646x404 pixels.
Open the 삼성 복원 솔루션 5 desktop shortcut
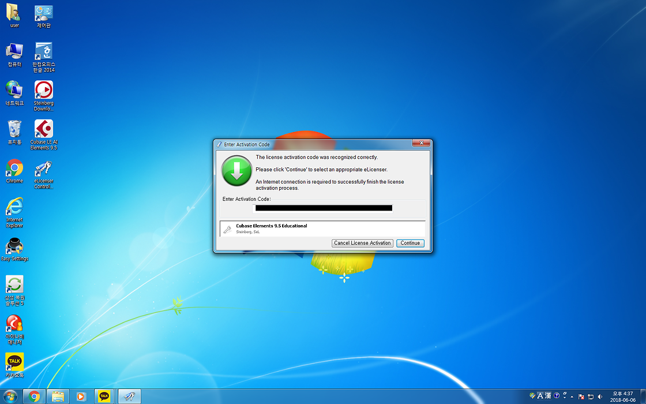[14, 291]
